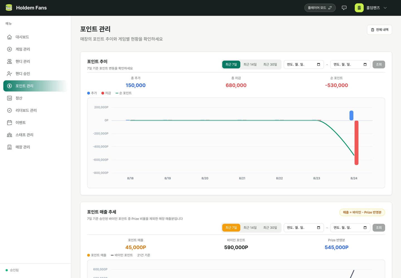Go to 게임 관리 page
The height and width of the screenshot is (278, 401).
(35, 49)
